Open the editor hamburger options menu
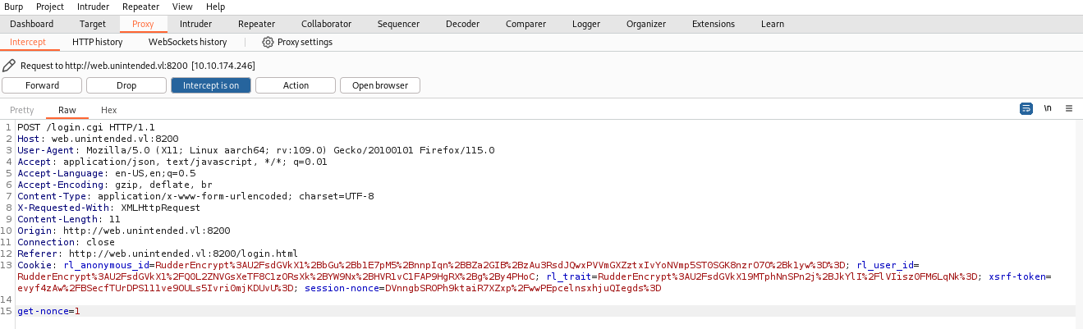The image size is (1083, 329). (1069, 108)
